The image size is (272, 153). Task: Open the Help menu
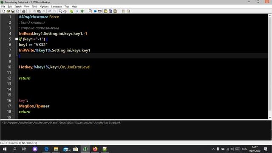point(74,6)
